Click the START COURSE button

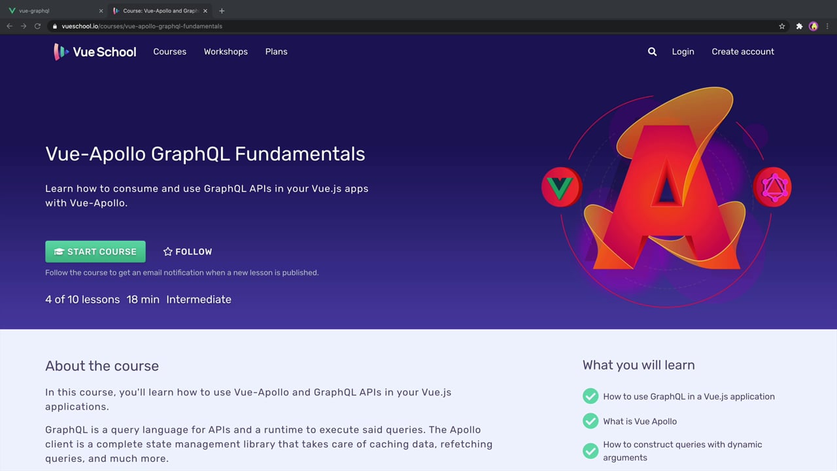click(x=95, y=251)
